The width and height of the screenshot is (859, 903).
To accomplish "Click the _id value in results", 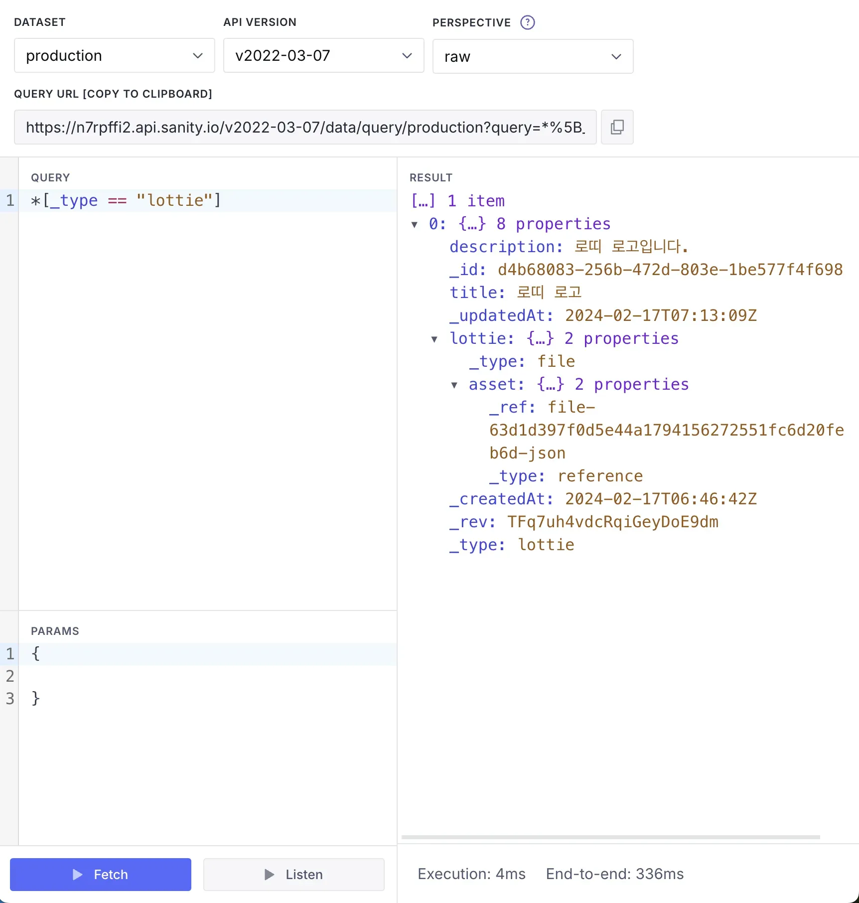I will [670, 270].
